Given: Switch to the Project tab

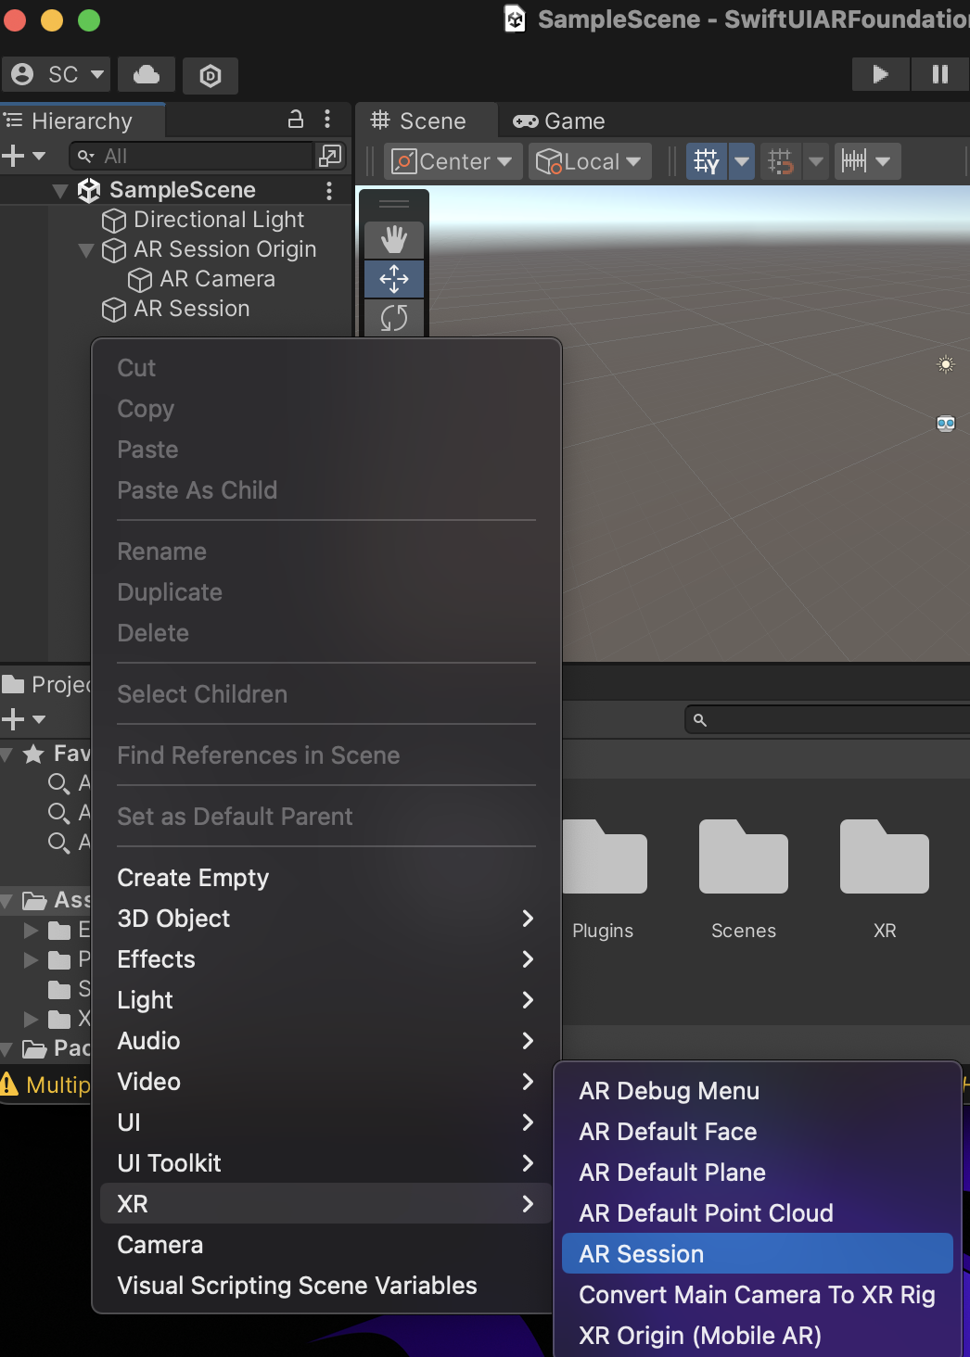Looking at the screenshot, I should pyautogui.click(x=46, y=685).
